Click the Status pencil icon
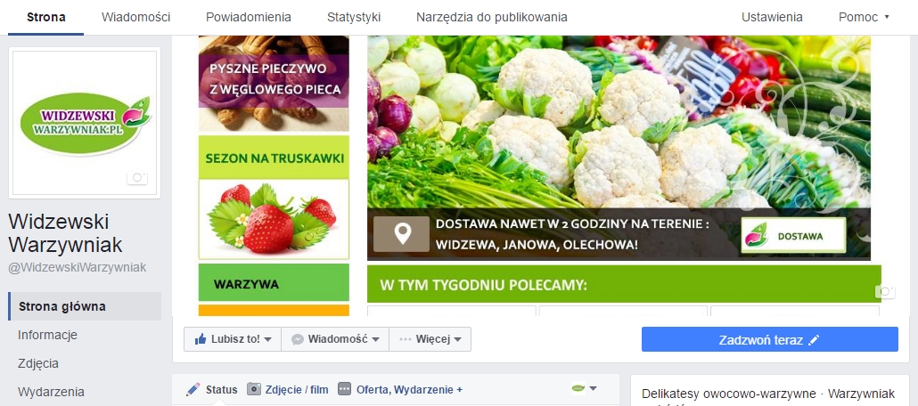Viewport: 918px width, 406px height. click(x=193, y=389)
